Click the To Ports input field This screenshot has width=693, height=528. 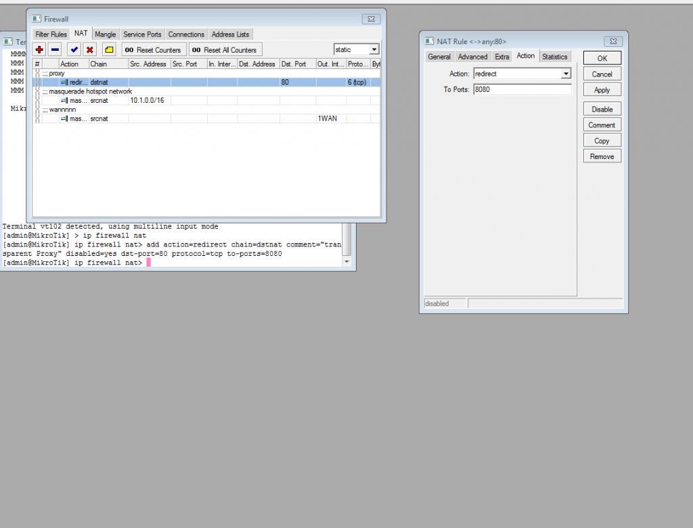pos(522,89)
